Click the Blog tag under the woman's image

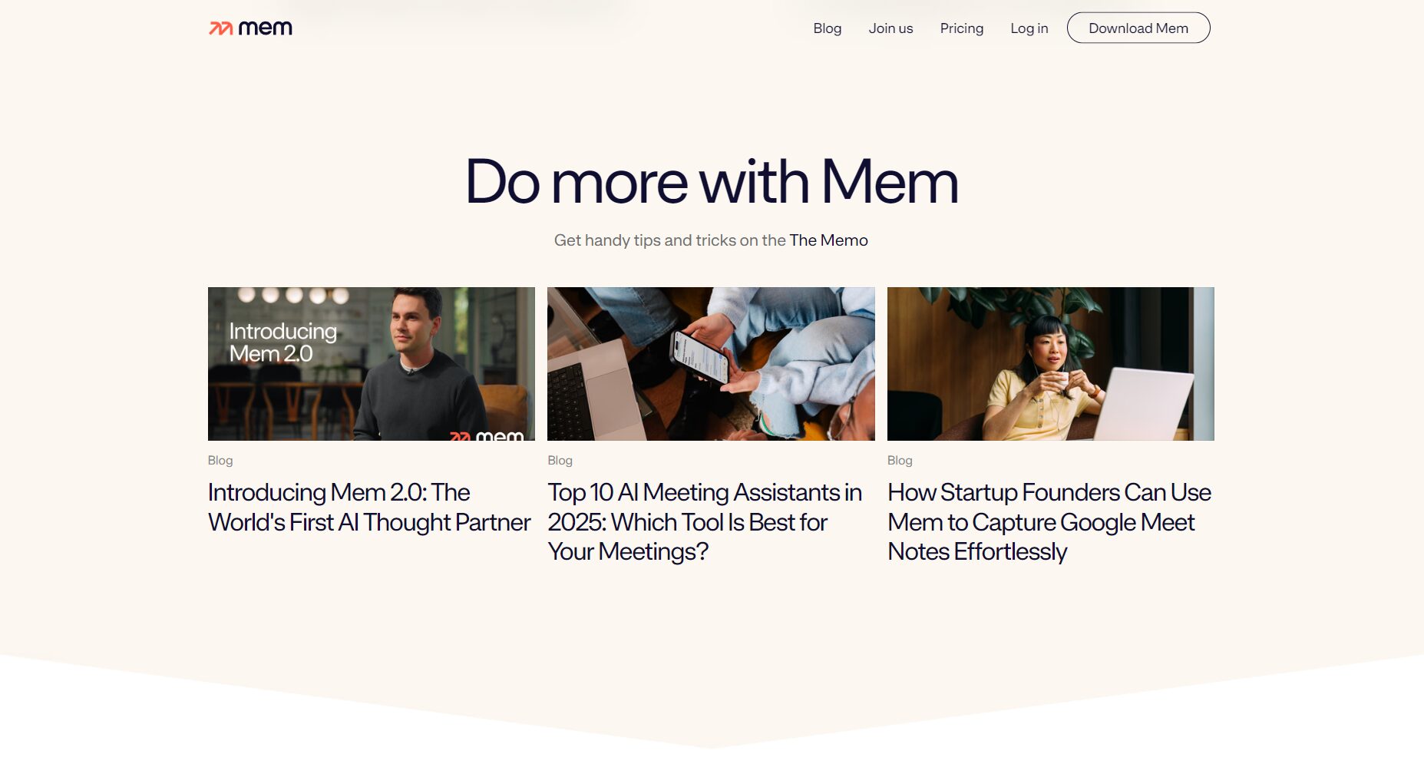pos(900,461)
